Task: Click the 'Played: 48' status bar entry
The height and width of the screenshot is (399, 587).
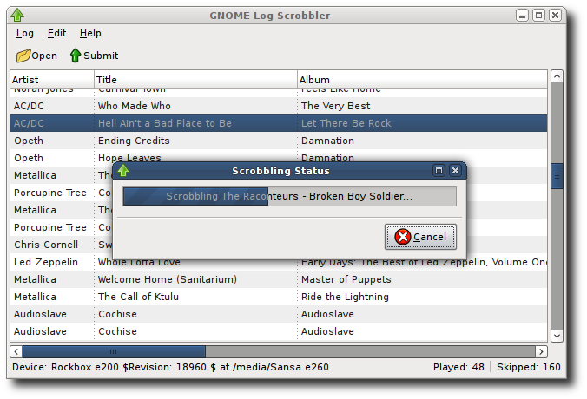Action: point(458,367)
